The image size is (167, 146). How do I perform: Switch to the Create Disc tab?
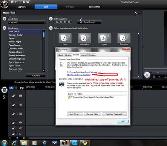coord(95,7)
